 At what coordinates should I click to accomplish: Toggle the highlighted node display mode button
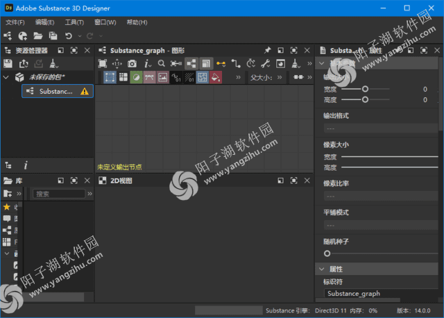[x=191, y=63]
